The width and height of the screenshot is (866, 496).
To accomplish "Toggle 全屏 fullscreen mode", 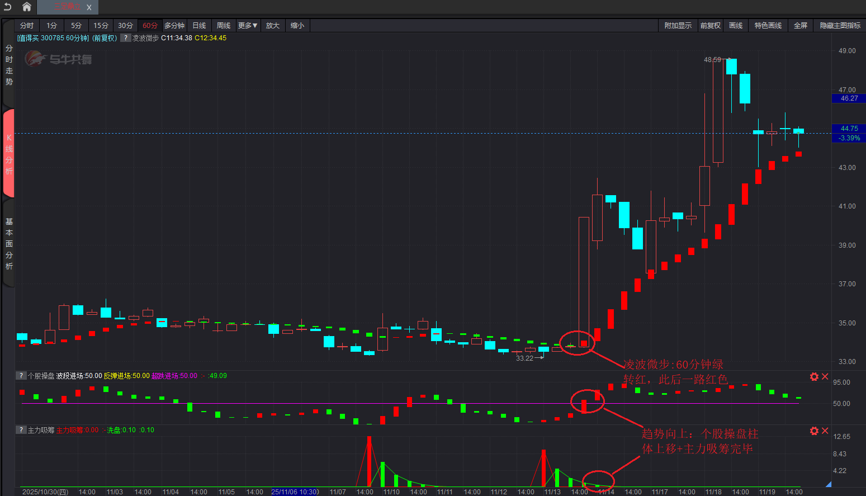I will click(800, 26).
